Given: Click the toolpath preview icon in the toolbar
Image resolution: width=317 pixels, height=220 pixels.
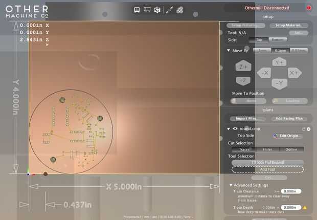Looking at the screenshot, I should pyautogui.click(x=169, y=10).
